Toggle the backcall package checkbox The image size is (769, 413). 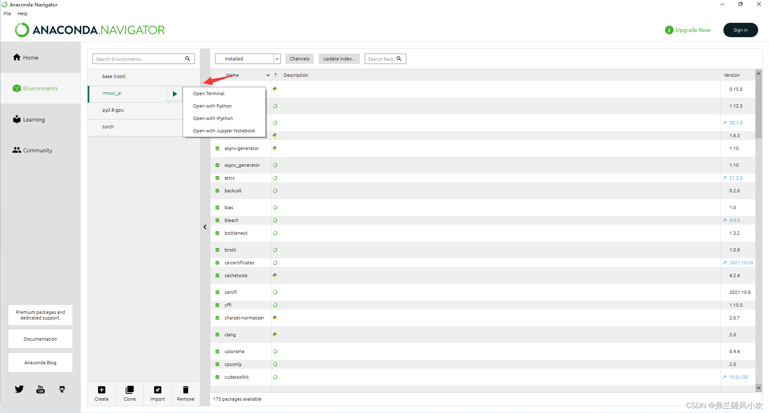(x=217, y=191)
